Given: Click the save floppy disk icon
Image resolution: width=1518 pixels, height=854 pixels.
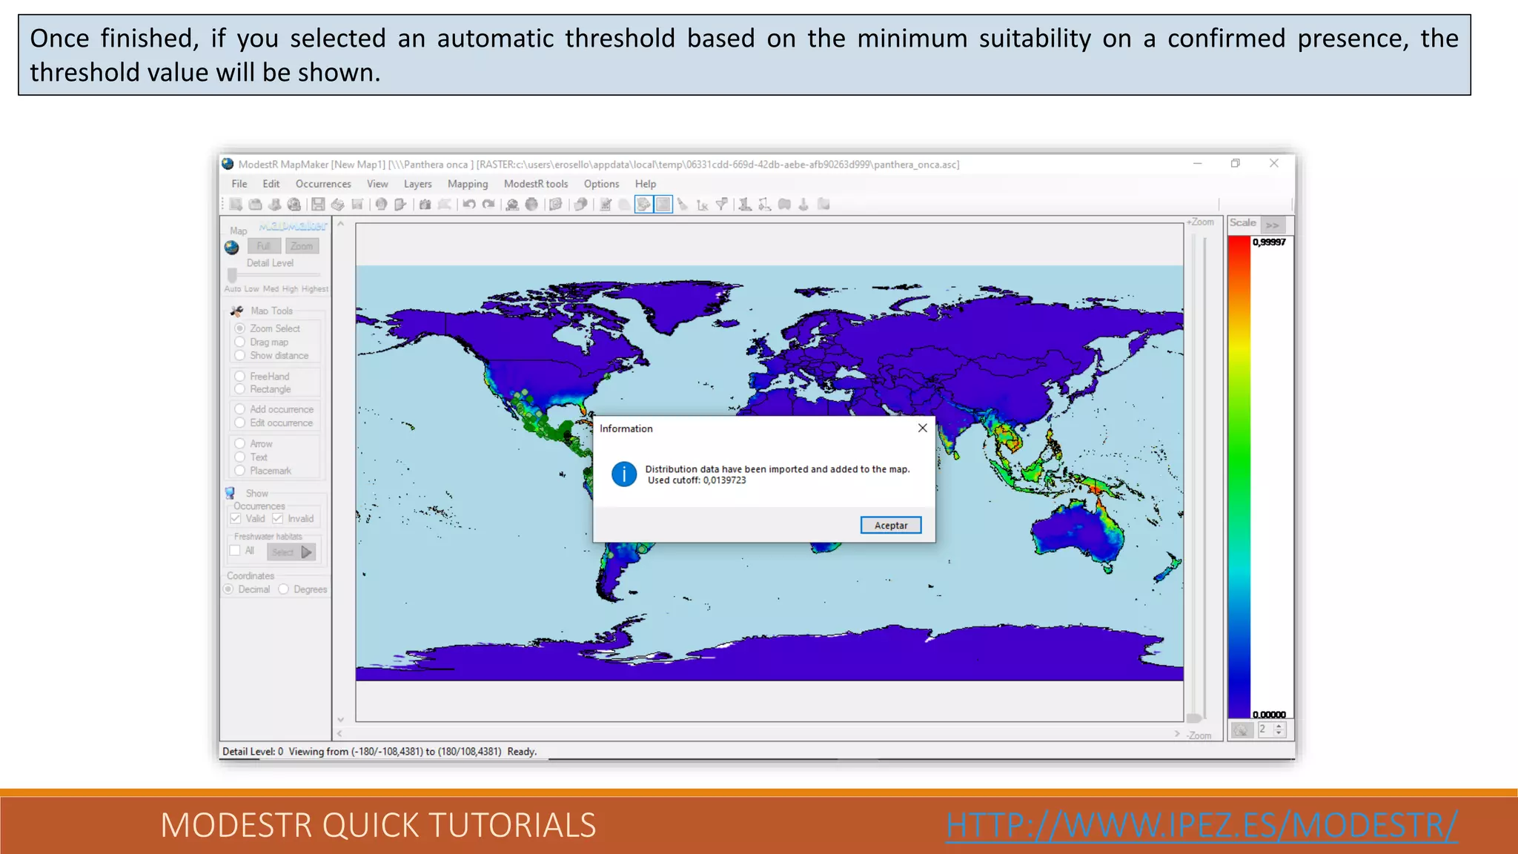Looking at the screenshot, I should tap(318, 205).
